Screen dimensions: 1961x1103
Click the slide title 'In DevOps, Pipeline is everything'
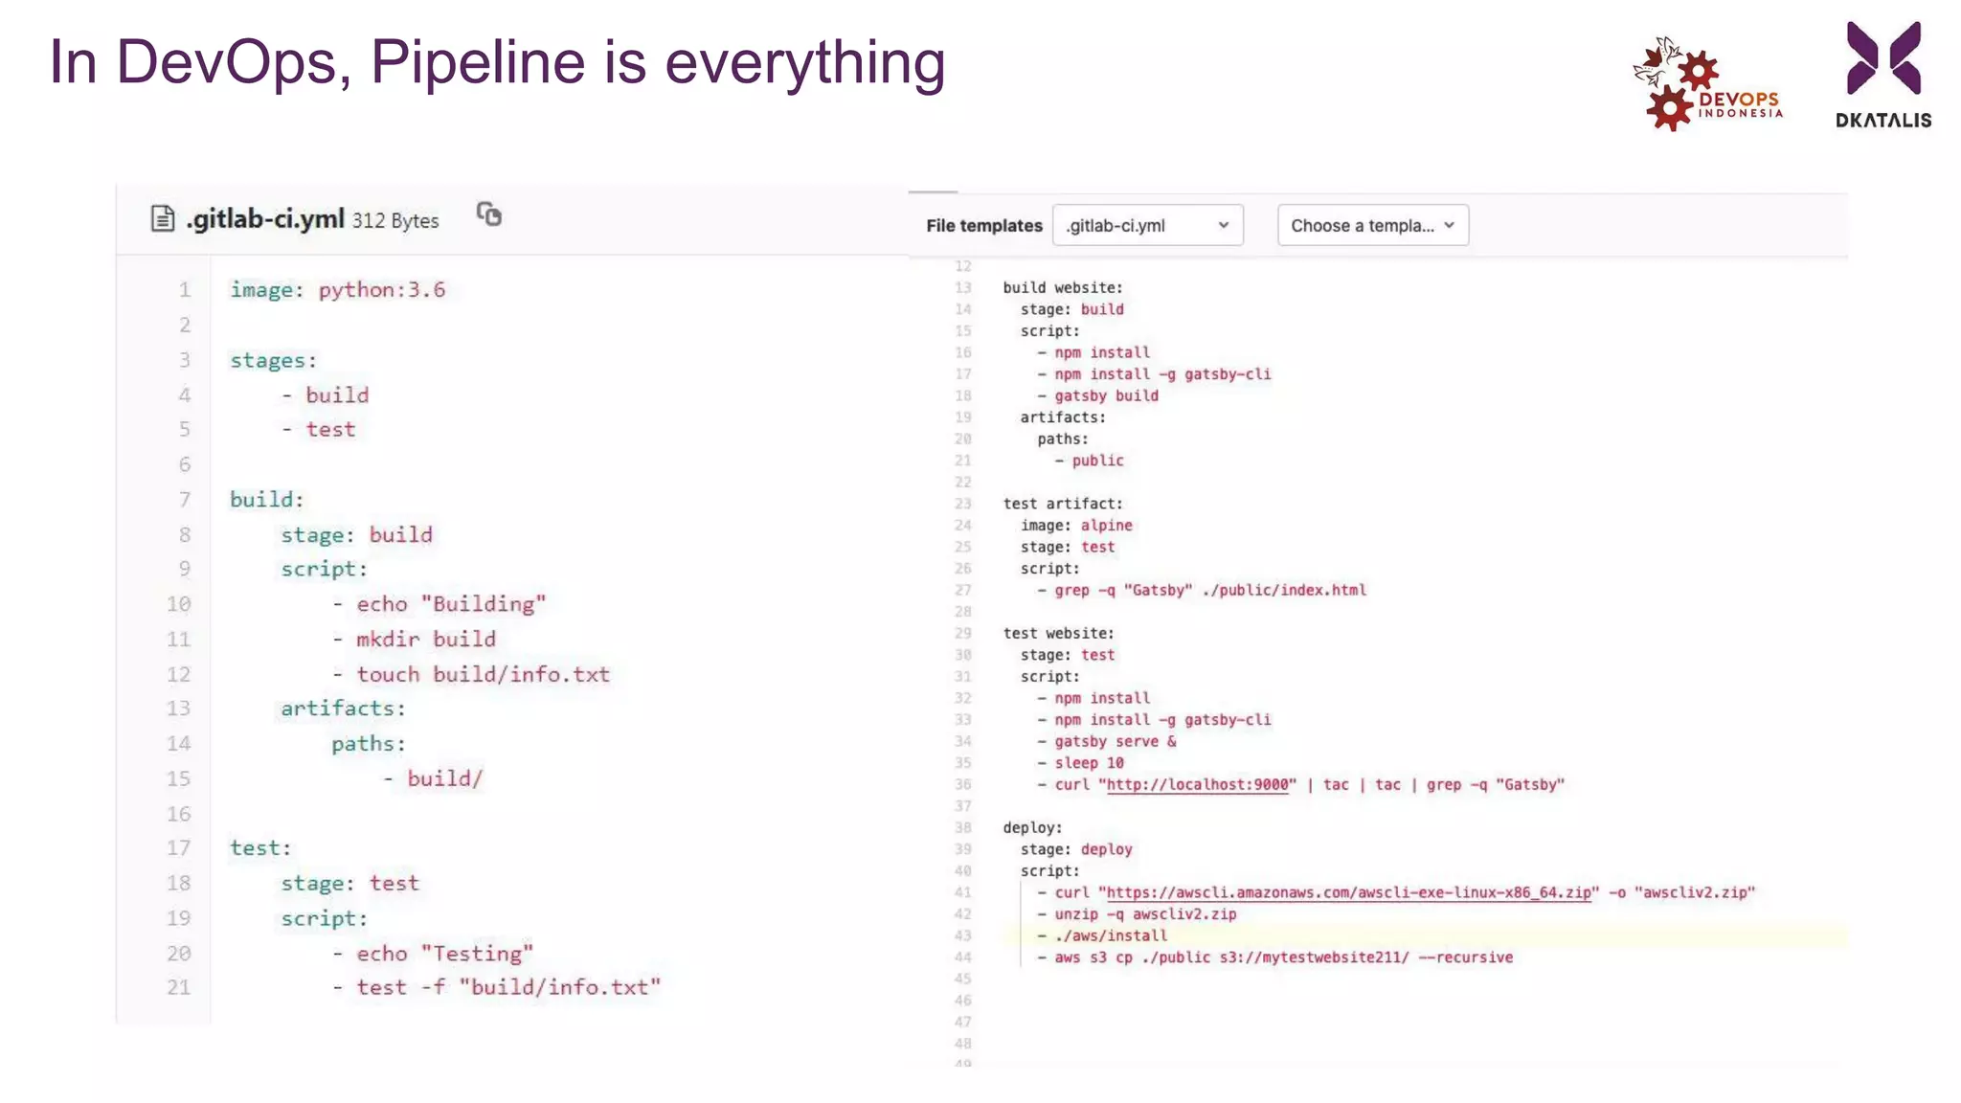click(x=497, y=62)
